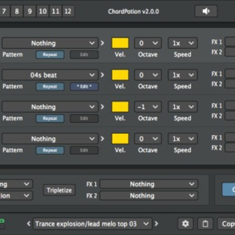Open the fourth row's Nothing pattern dropdown
The height and width of the screenshot is (235, 235).
(50, 139)
